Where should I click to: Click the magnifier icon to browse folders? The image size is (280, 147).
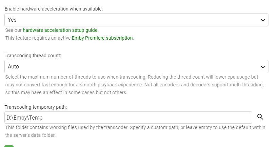tap(260, 117)
